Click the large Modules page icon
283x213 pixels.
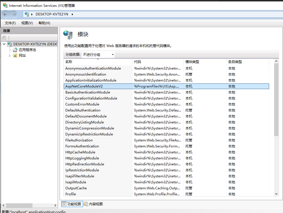pos(68,35)
